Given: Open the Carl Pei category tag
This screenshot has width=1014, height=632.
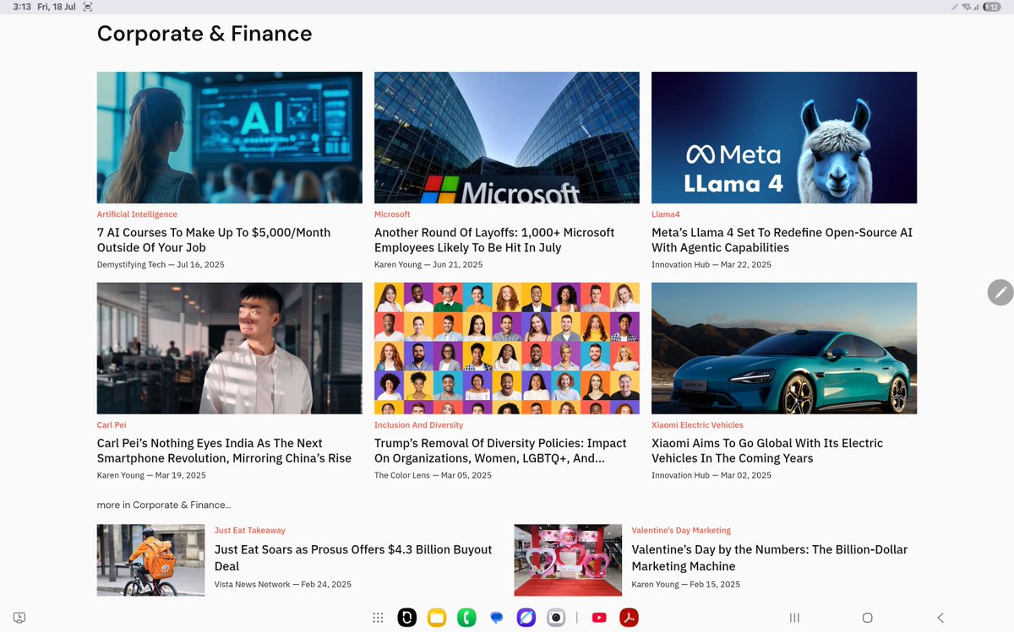Looking at the screenshot, I should (112, 425).
